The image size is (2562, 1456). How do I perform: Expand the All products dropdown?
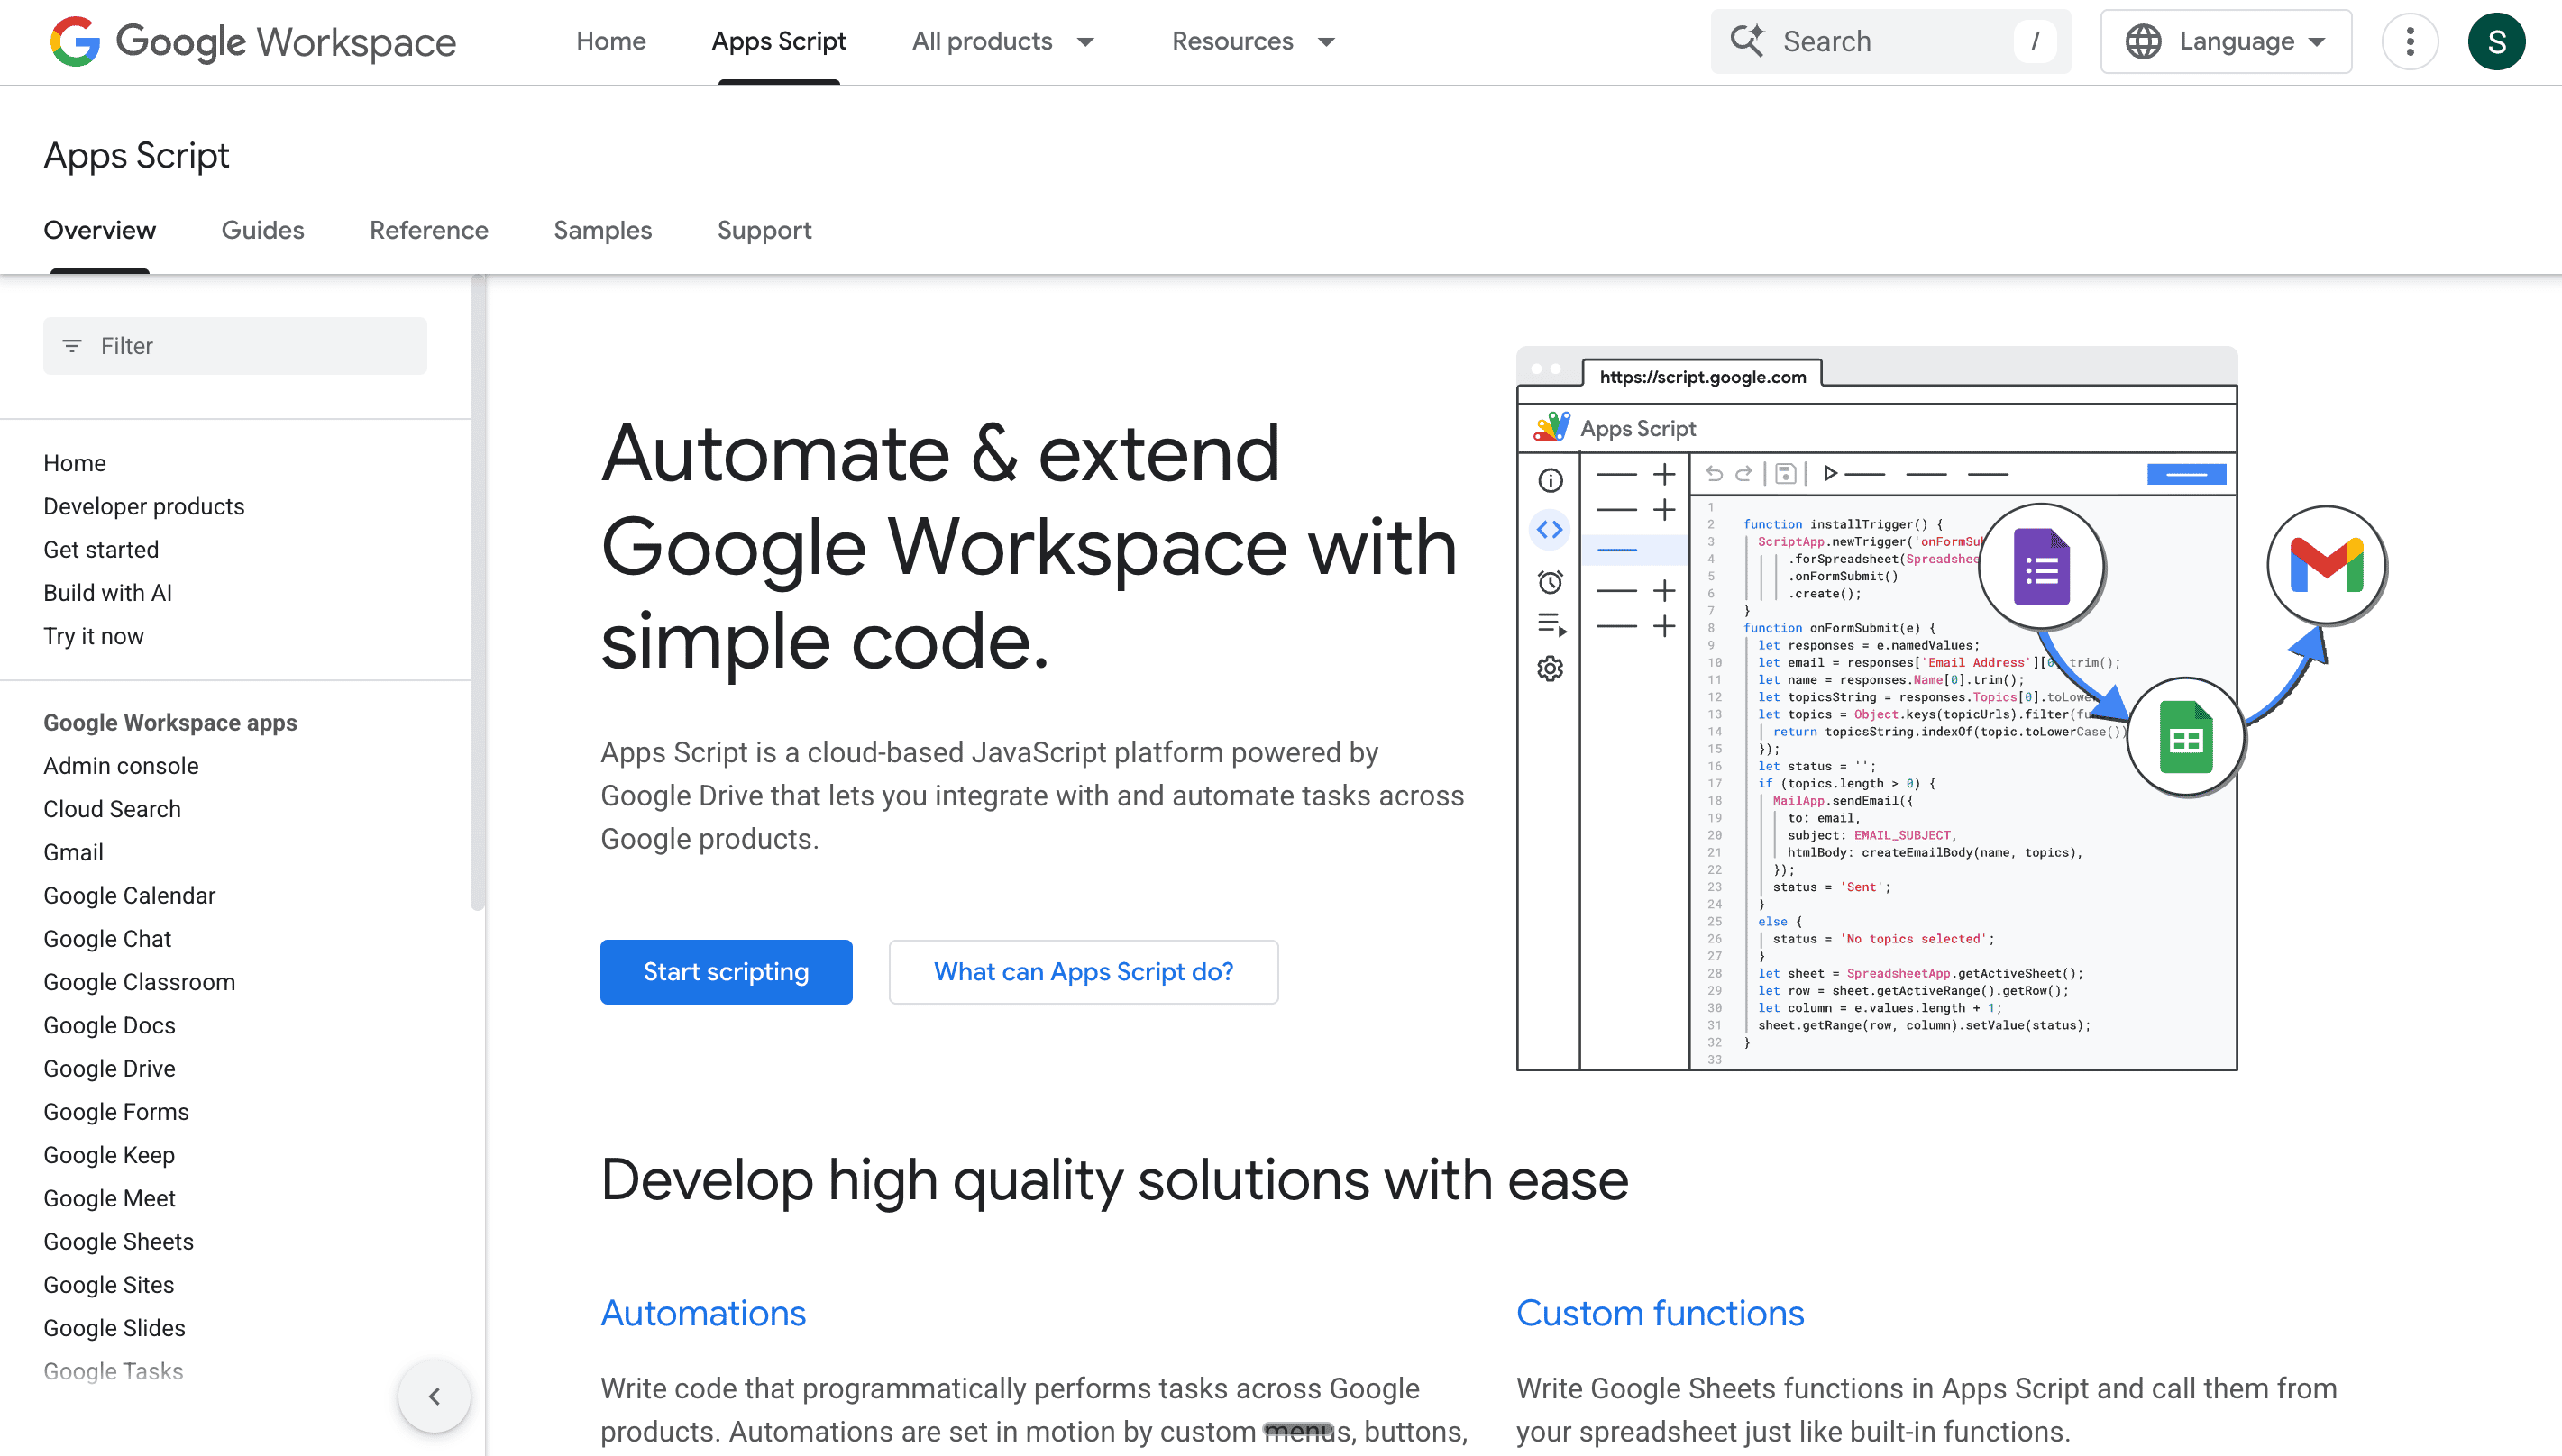(1002, 41)
